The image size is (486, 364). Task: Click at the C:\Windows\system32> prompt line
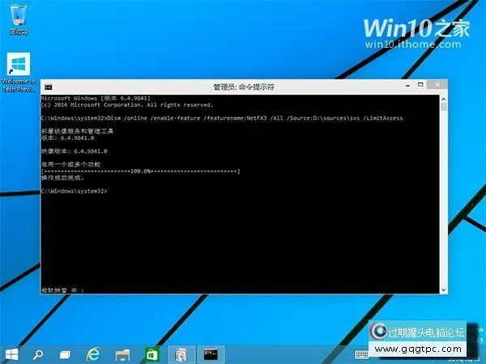click(x=74, y=191)
